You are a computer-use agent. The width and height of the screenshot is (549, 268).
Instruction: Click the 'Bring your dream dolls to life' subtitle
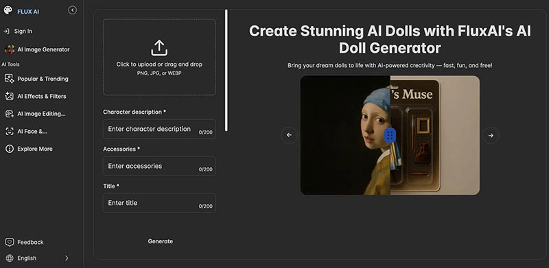(390, 65)
